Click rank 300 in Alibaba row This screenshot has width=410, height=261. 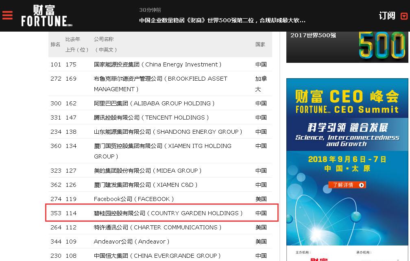56,103
